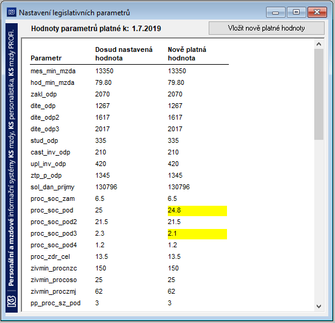Viewport: 335px width, 323px height.
Task: Click the scrollbar up arrow
Action: (319, 44)
